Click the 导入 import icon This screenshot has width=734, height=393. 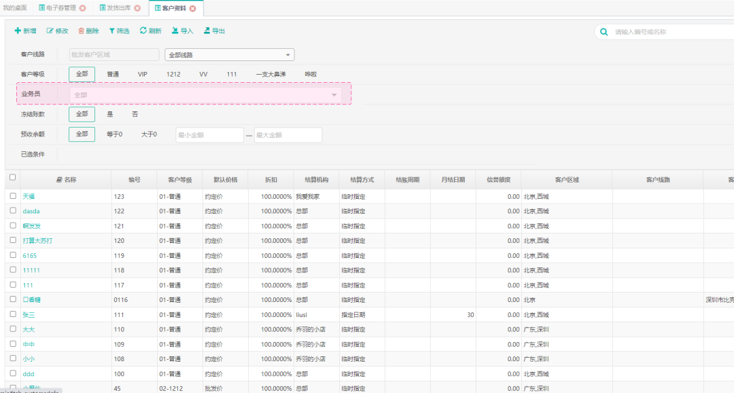(x=175, y=31)
